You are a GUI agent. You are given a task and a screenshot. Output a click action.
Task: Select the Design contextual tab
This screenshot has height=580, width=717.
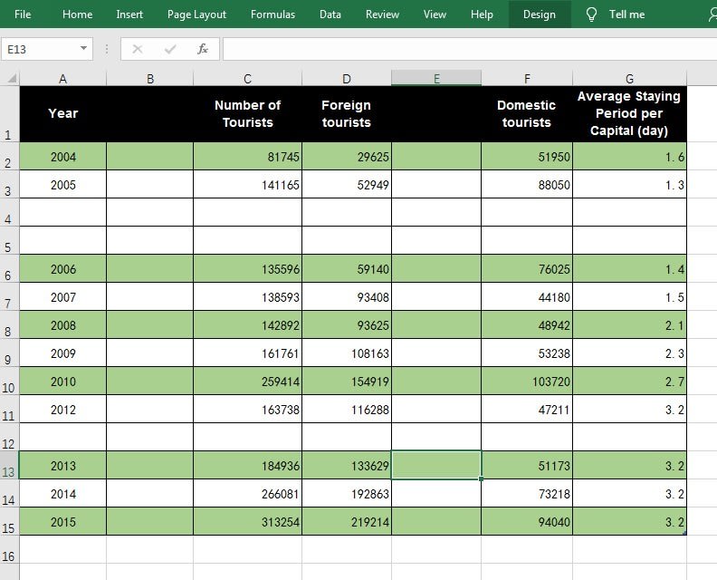tap(540, 14)
